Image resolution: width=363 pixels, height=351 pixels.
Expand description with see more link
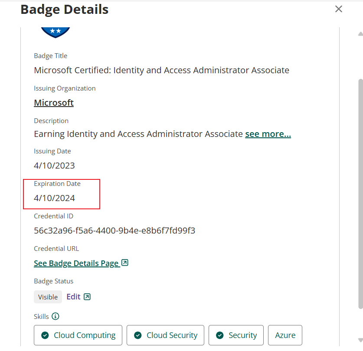[268, 134]
